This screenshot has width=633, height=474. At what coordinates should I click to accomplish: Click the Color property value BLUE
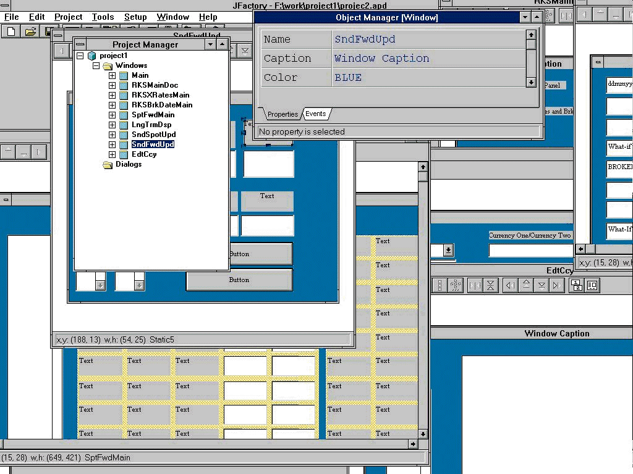[x=348, y=78]
